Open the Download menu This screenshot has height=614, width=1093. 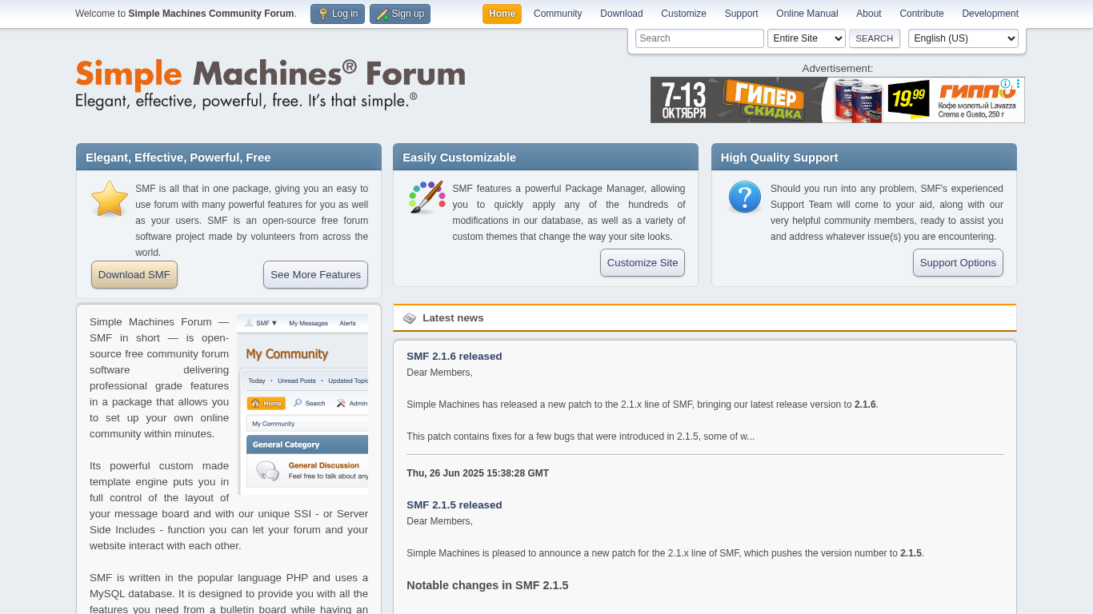click(x=622, y=14)
